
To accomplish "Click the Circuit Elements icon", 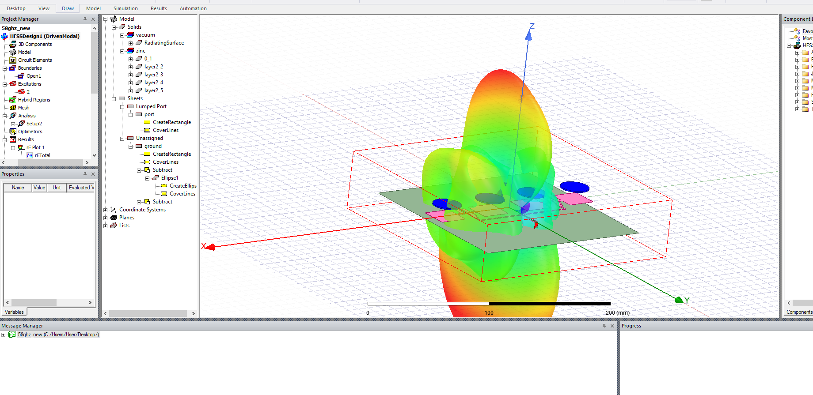I will pyautogui.click(x=13, y=60).
